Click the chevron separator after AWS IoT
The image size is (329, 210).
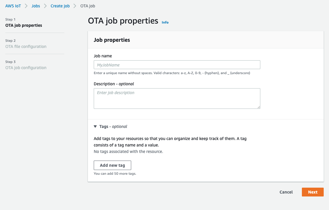click(x=26, y=6)
